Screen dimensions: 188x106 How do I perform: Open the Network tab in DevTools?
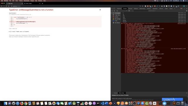click(x=136, y=9)
